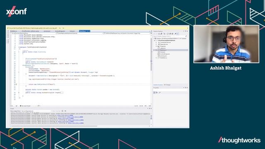Select host.json in Solution Explorer

(x=163, y=52)
